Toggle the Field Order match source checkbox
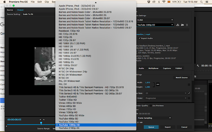212x132 pixels. (x=189, y=98)
